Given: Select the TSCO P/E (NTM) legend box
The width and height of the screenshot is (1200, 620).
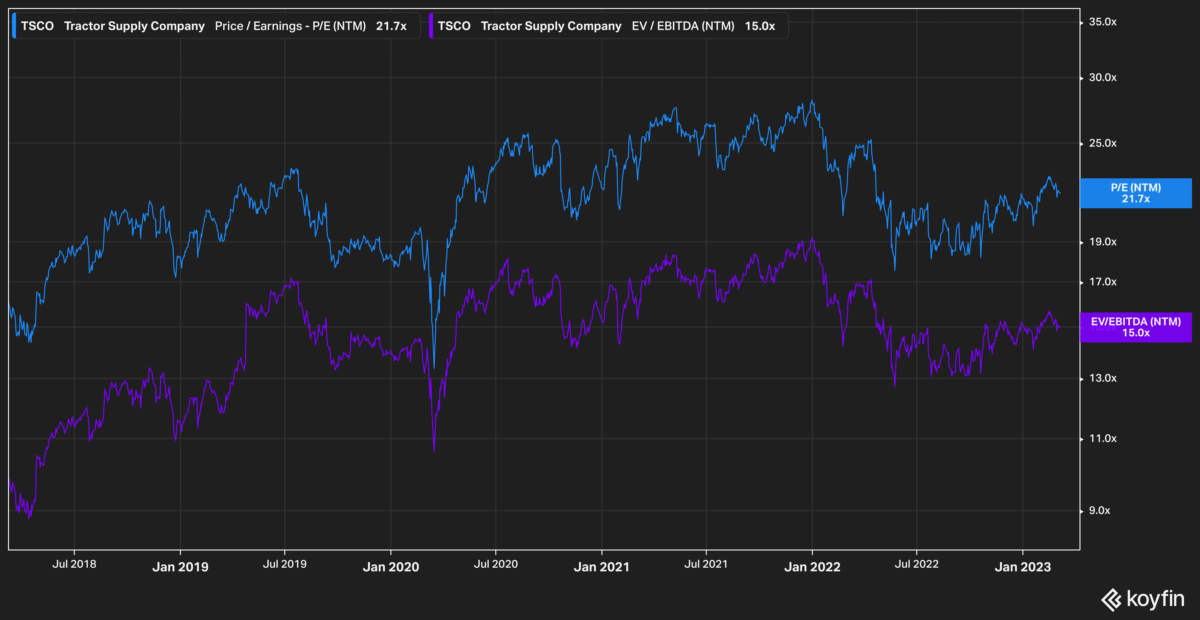Looking at the screenshot, I should coord(216,26).
